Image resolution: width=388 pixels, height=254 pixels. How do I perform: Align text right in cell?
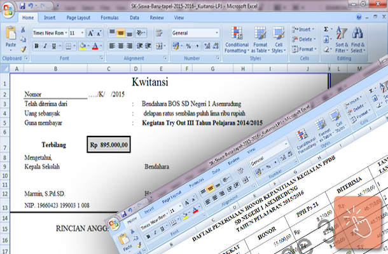tap(129, 46)
